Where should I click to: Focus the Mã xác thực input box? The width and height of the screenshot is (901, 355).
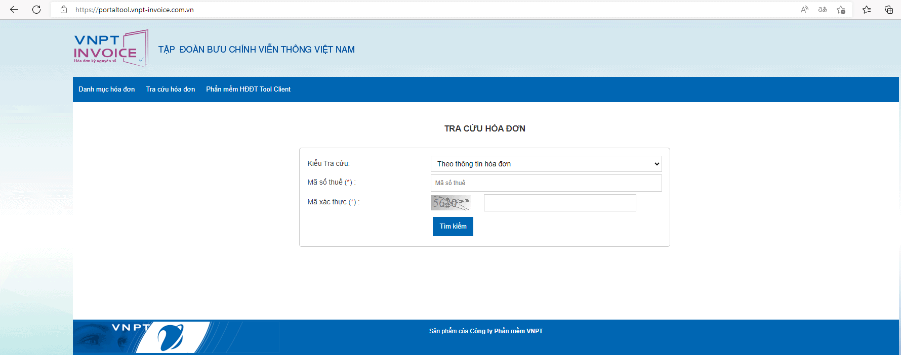pyautogui.click(x=560, y=203)
